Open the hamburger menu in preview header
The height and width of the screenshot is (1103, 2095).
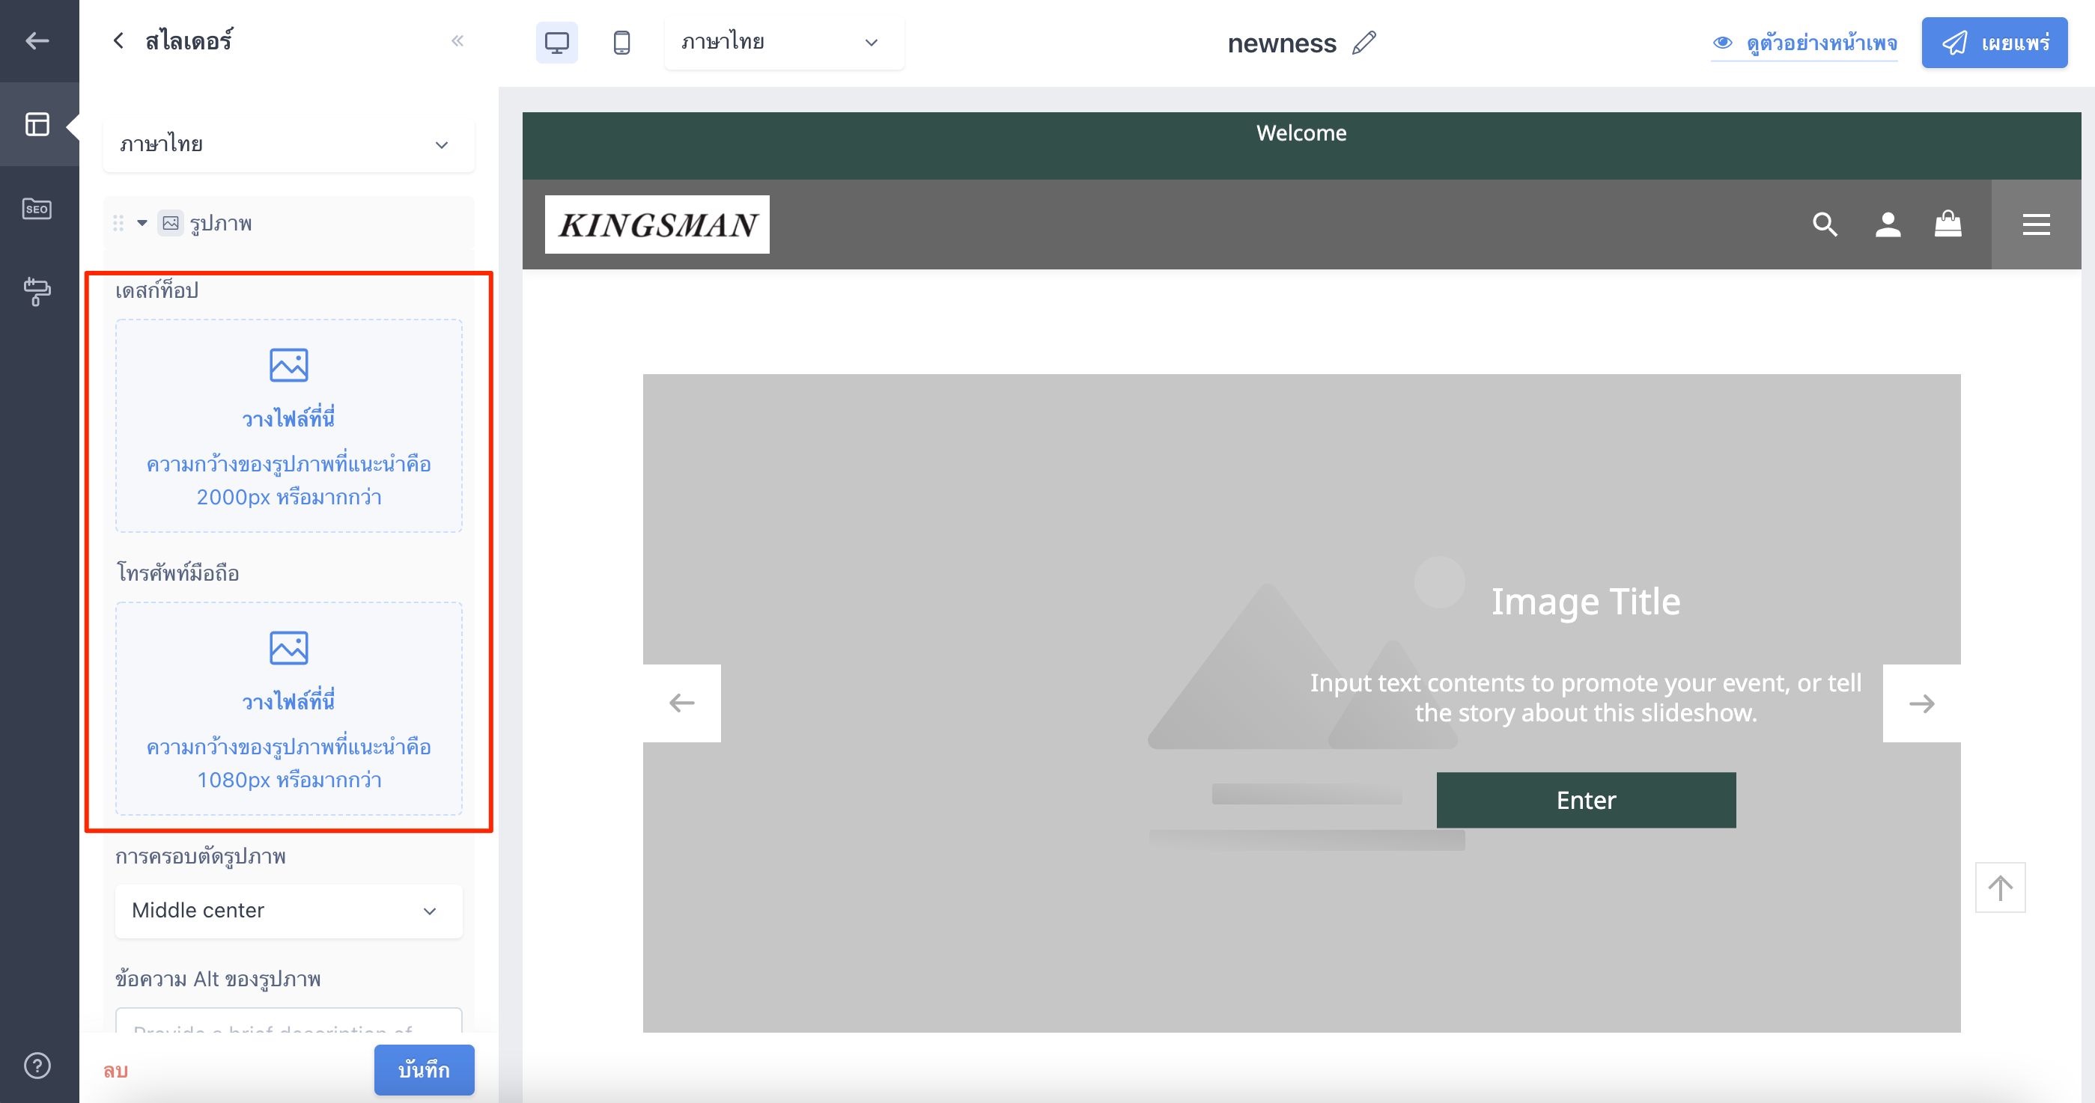[x=2036, y=224]
